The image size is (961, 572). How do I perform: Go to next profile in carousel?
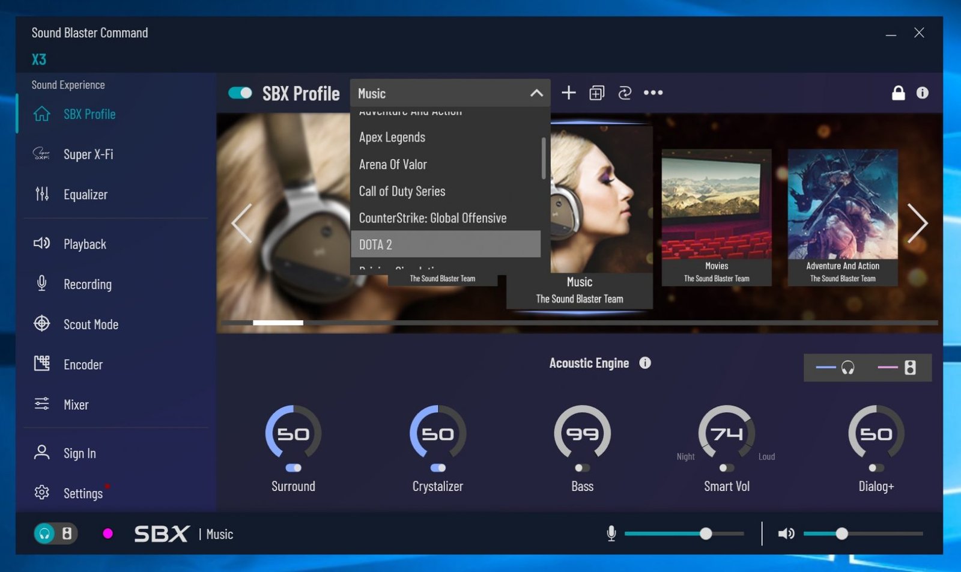917,223
